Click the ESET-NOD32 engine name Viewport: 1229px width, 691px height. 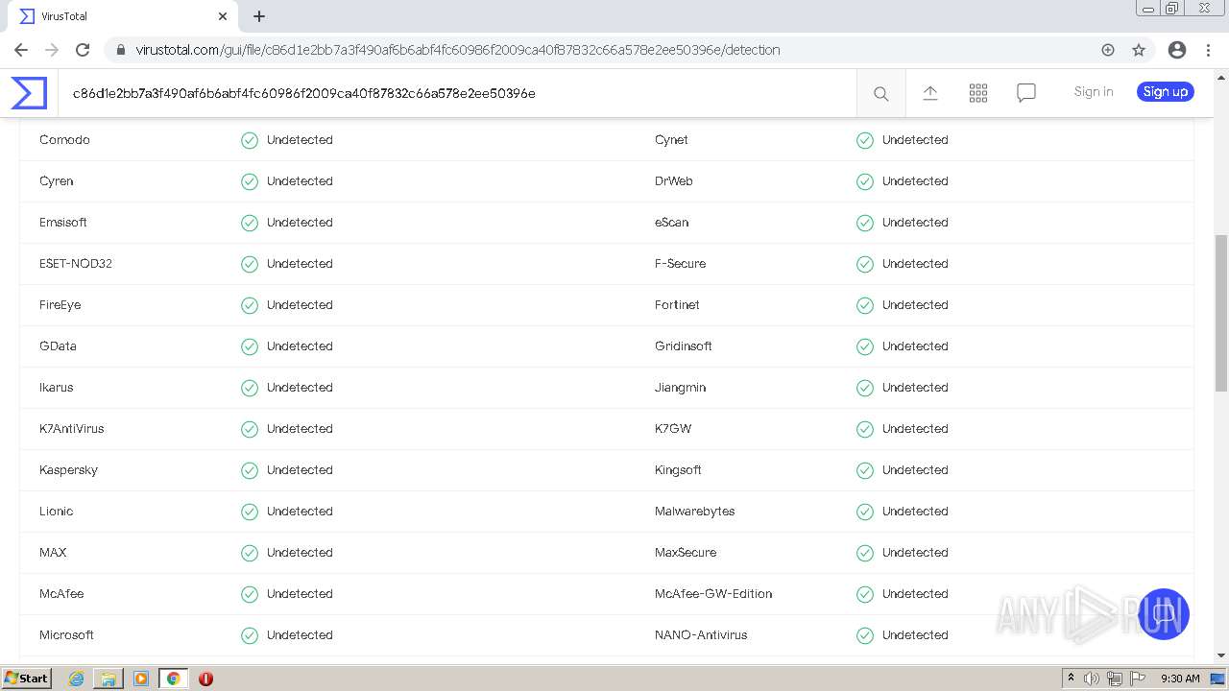click(x=76, y=264)
